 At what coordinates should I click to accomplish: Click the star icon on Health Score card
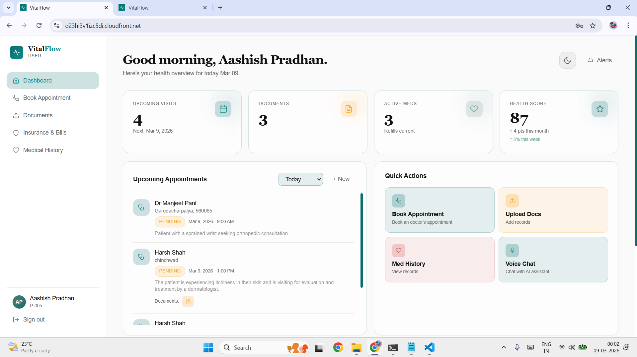(x=599, y=109)
